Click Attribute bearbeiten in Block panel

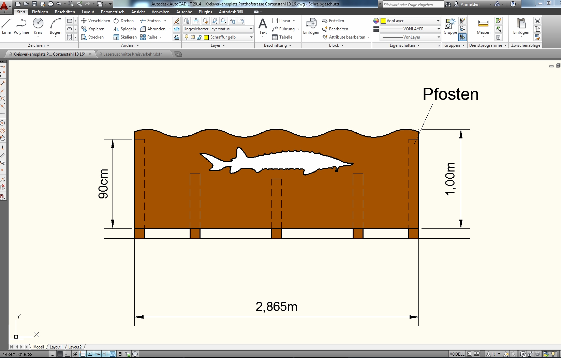point(347,37)
